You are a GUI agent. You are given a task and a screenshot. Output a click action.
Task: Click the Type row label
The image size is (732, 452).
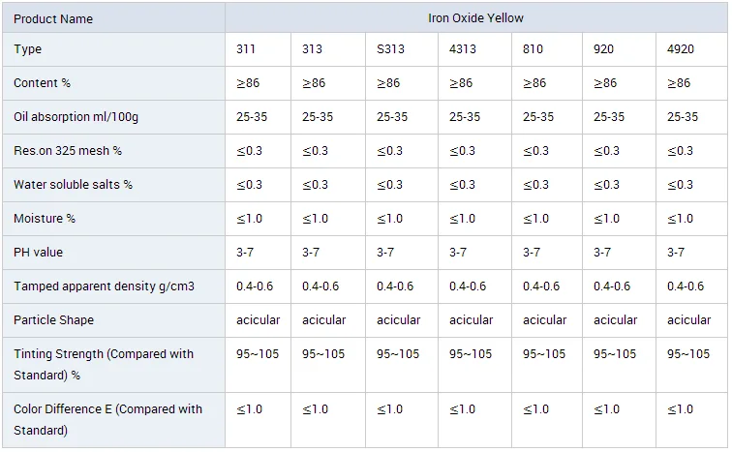28,49
